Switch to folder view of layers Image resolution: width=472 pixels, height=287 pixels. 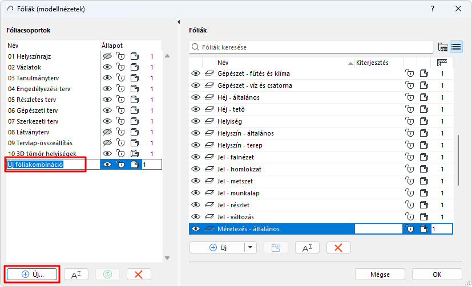(x=442, y=47)
